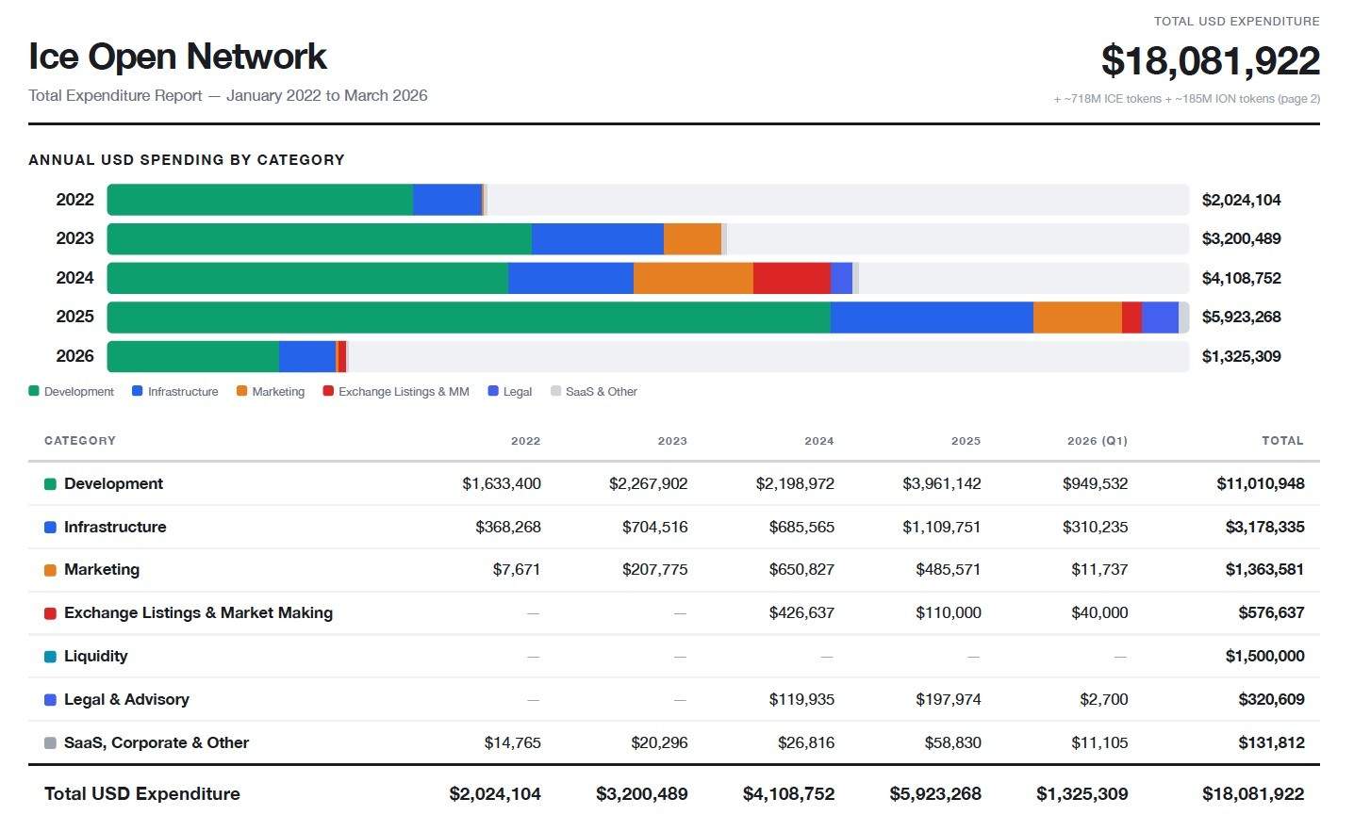Click the gray SaaS, Corporate & Other row icon
This screenshot has height=831, width=1354.
49,742
